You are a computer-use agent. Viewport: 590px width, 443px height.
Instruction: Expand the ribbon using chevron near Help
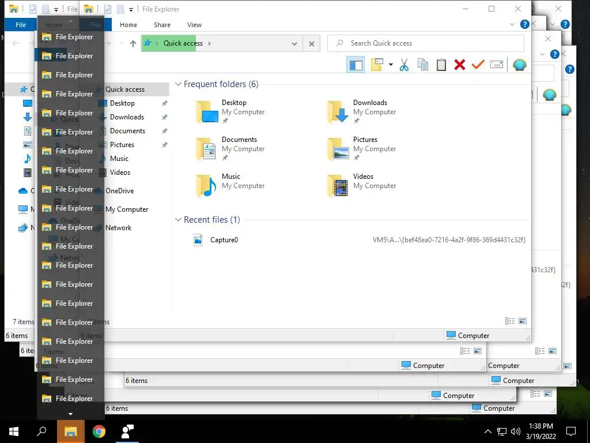pyautogui.click(x=512, y=24)
